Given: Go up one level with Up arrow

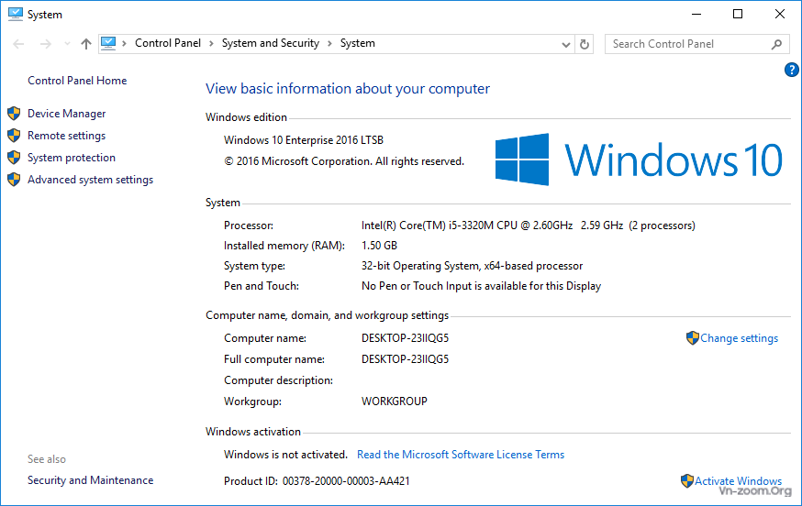Looking at the screenshot, I should point(86,44).
